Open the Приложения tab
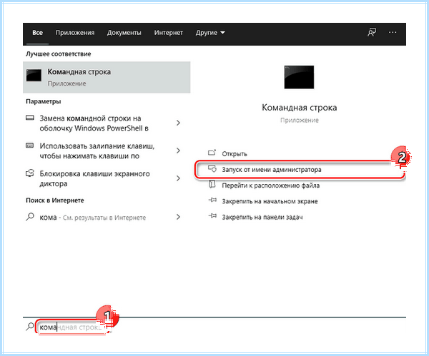This screenshot has height=356, width=429. (75, 33)
